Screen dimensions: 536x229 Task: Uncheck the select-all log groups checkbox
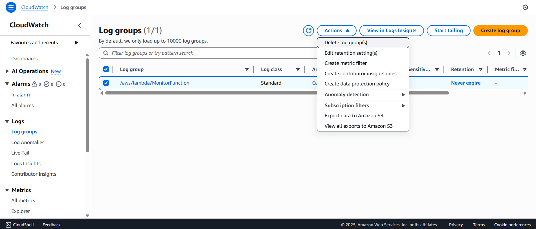tap(106, 69)
